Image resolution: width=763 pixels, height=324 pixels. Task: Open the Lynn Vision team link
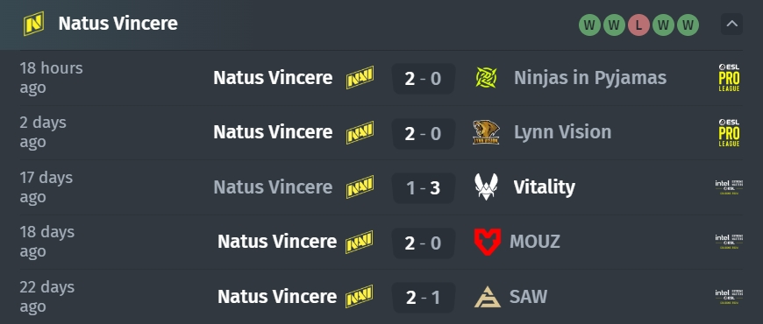562,132
